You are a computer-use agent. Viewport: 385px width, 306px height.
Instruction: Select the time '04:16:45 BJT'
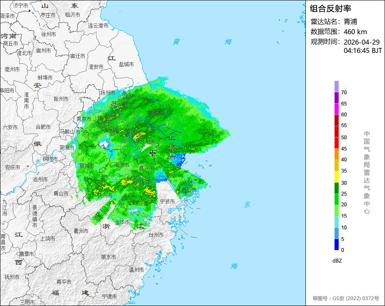[362, 50]
